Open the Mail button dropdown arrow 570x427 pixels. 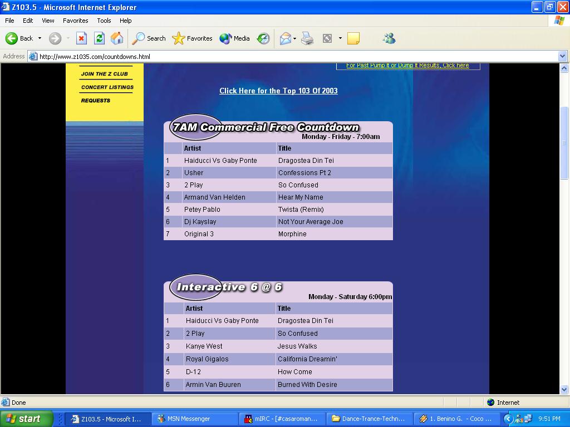click(x=294, y=38)
